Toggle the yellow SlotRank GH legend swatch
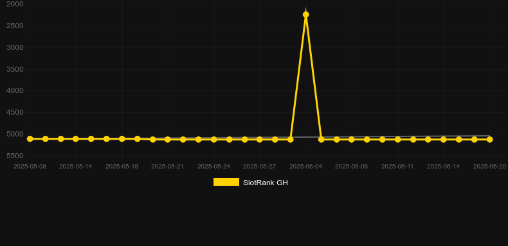The height and width of the screenshot is (246, 508). 226,182
